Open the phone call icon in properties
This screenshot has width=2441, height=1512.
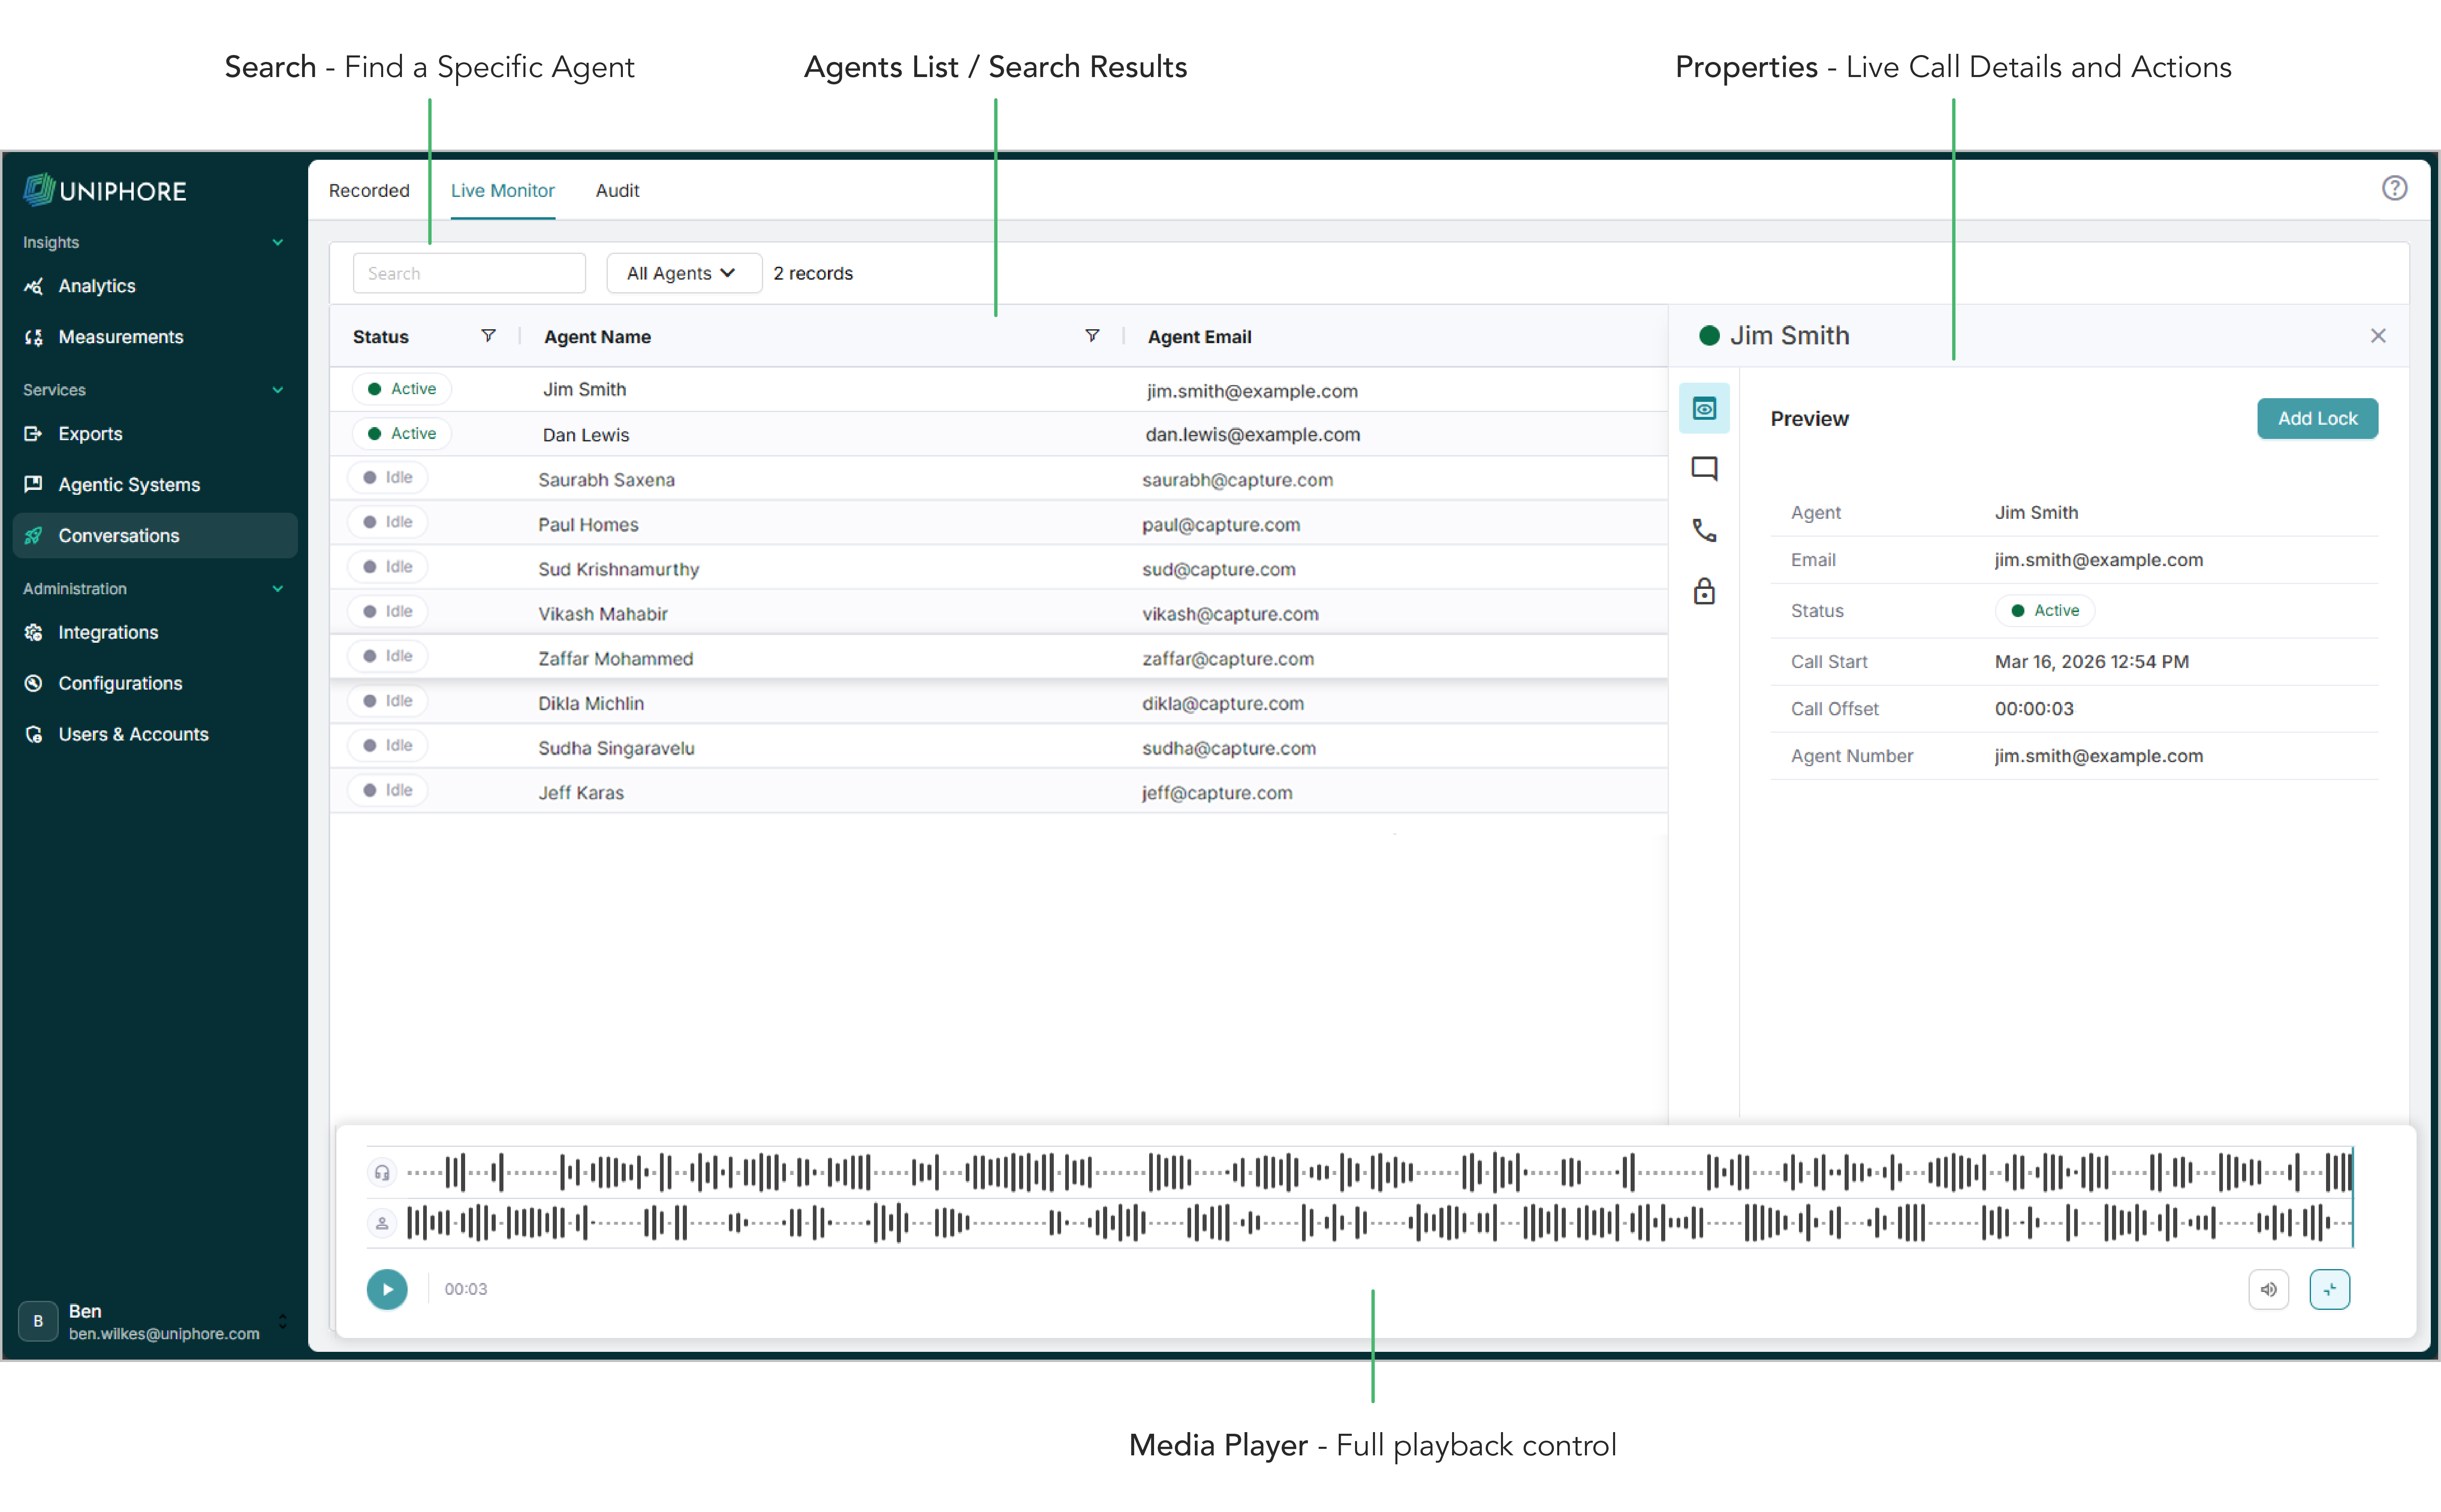pos(1704,530)
